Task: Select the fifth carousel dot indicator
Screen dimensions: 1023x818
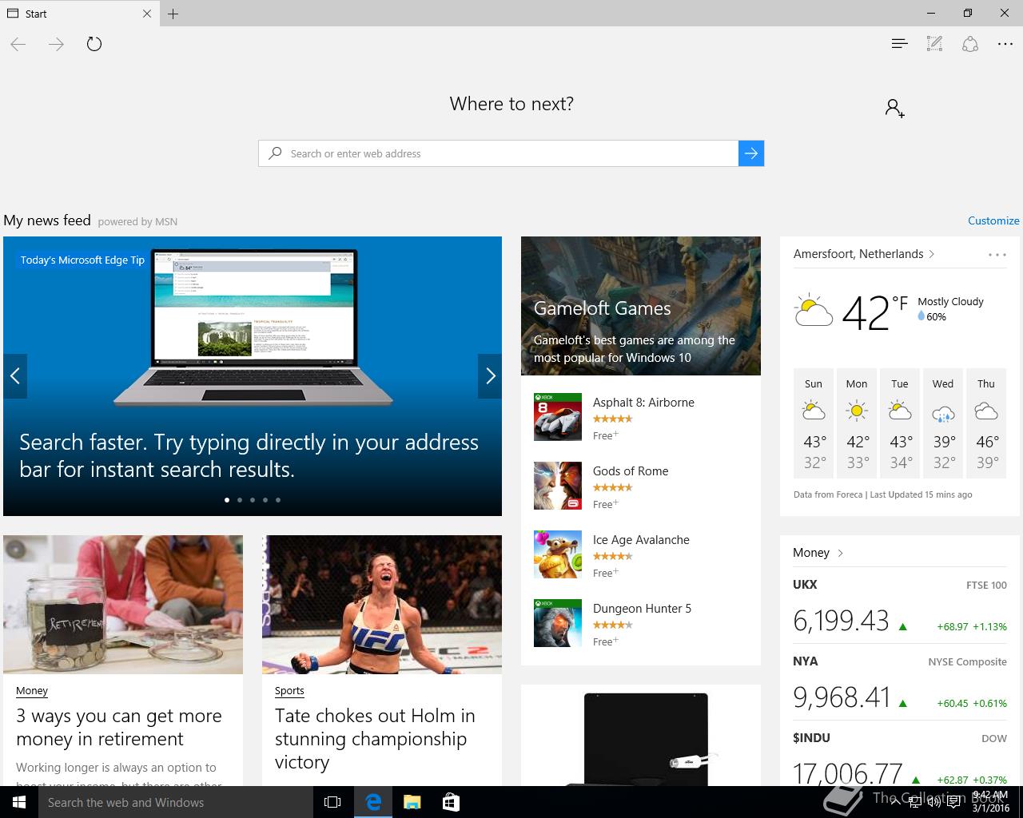Action: [278, 500]
